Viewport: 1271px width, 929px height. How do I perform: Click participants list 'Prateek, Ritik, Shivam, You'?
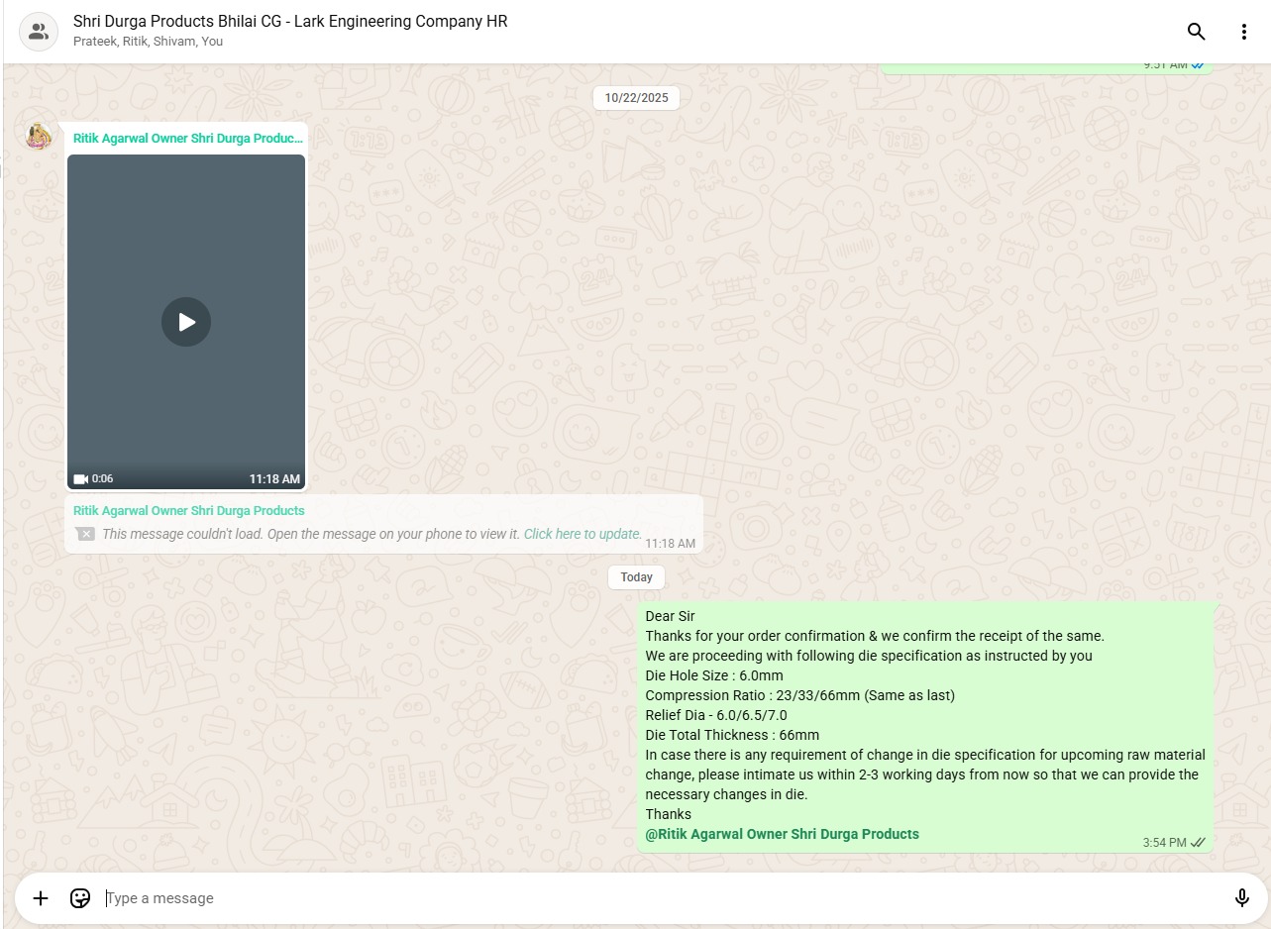coord(148,42)
